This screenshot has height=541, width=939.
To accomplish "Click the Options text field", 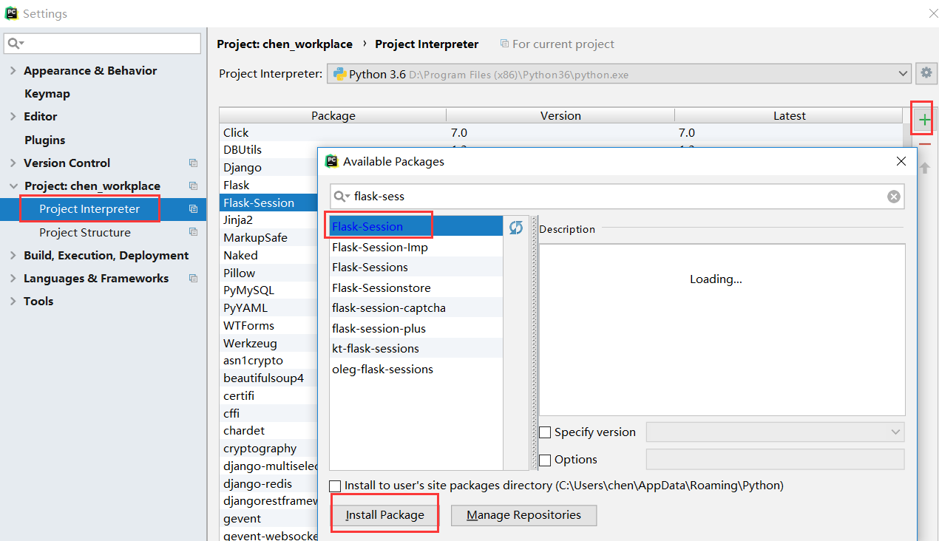I will pos(776,460).
